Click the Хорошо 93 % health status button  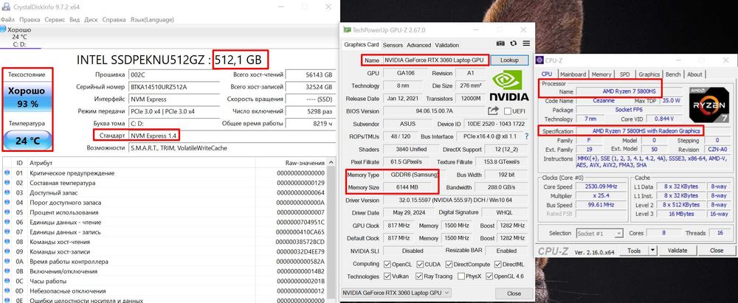click(27, 97)
